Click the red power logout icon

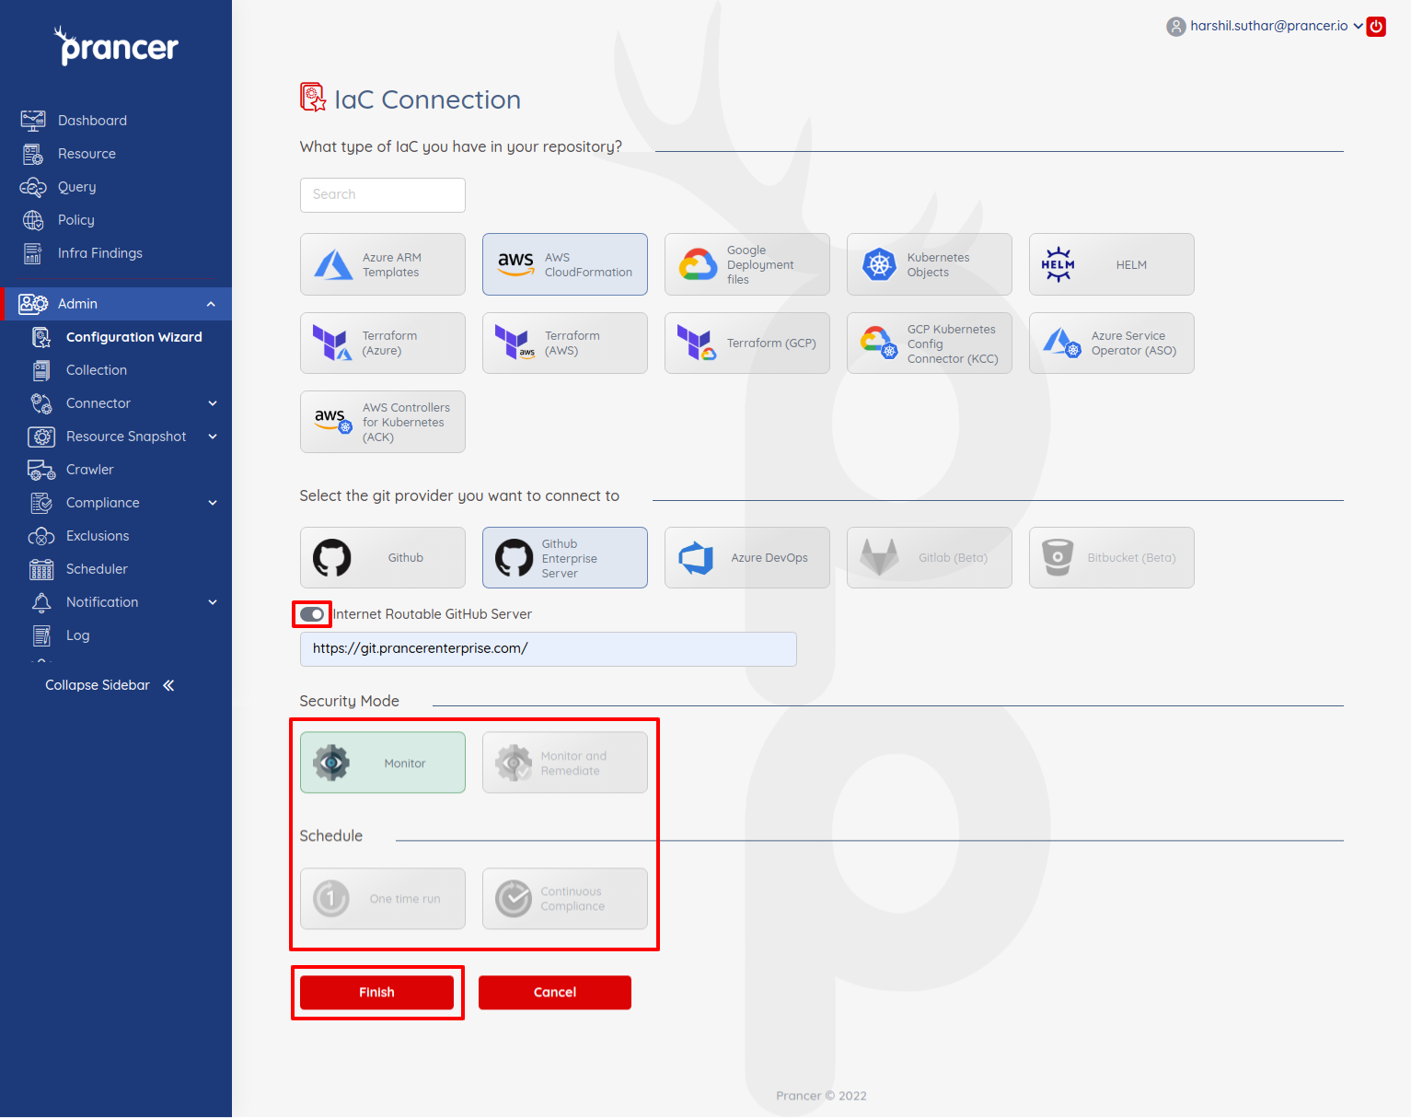tap(1377, 27)
